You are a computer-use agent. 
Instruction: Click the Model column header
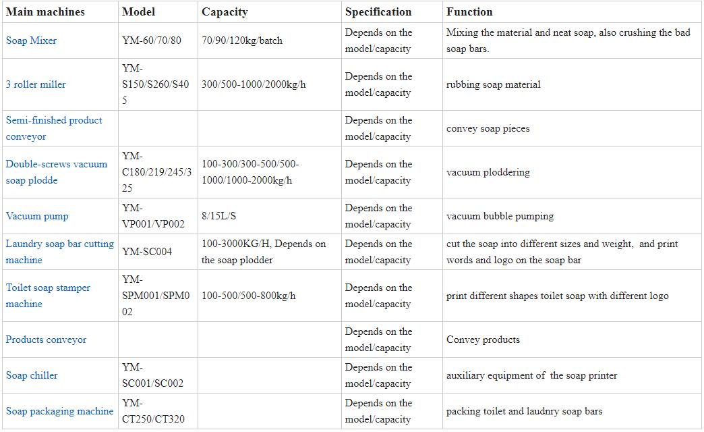[x=138, y=11]
